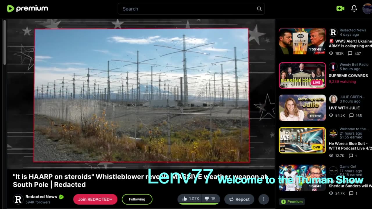
Task: Click 'JULIE GREEN...' channel name
Action: [x=352, y=97]
